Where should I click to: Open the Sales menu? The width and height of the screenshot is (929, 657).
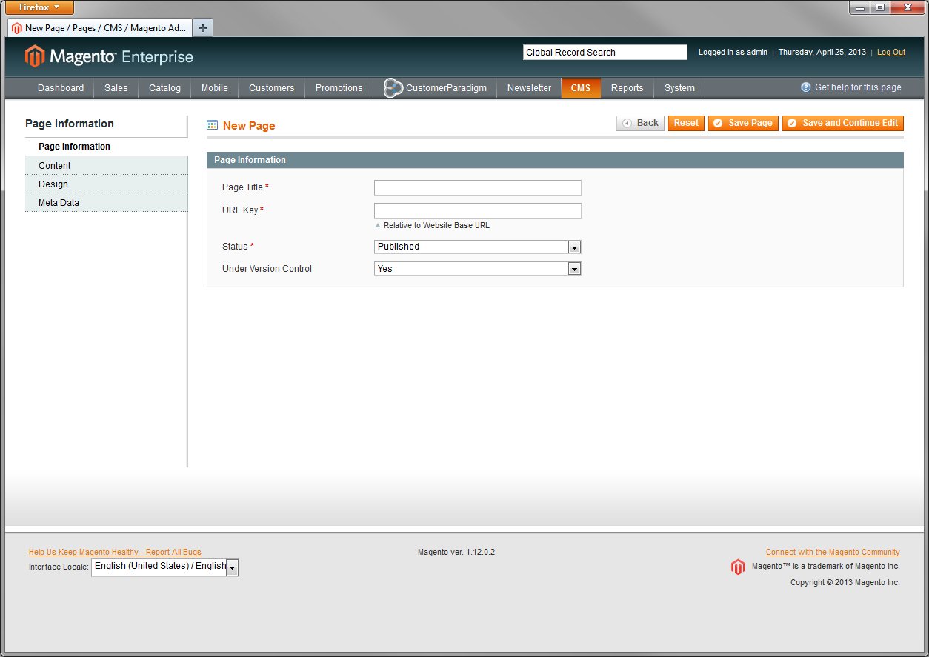(x=116, y=88)
